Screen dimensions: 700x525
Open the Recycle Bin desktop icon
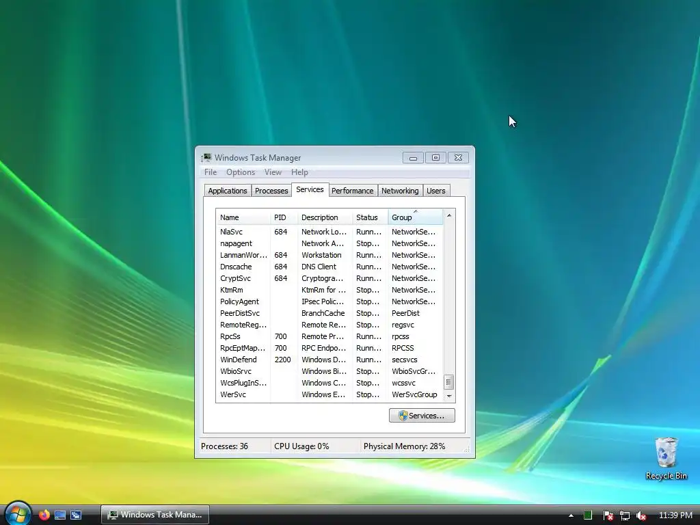tap(666, 459)
